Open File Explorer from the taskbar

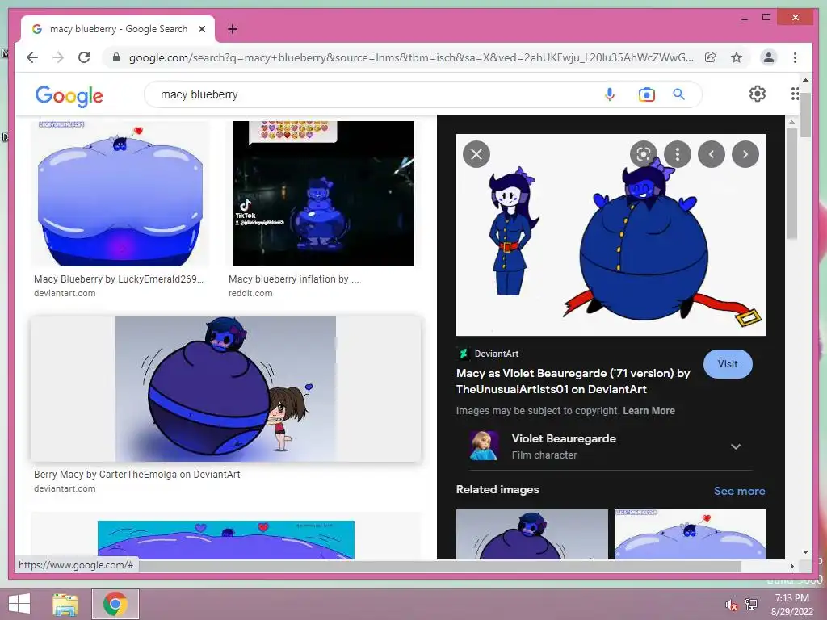[x=65, y=604]
